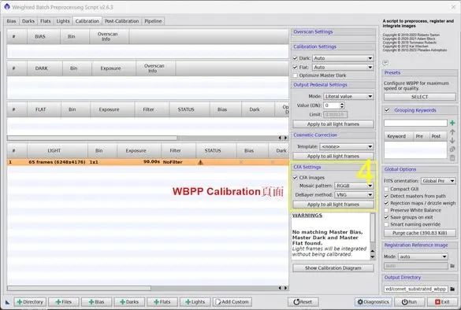Add a grouping keyword with the green plus
The height and width of the screenshot is (310, 461).
click(x=452, y=123)
